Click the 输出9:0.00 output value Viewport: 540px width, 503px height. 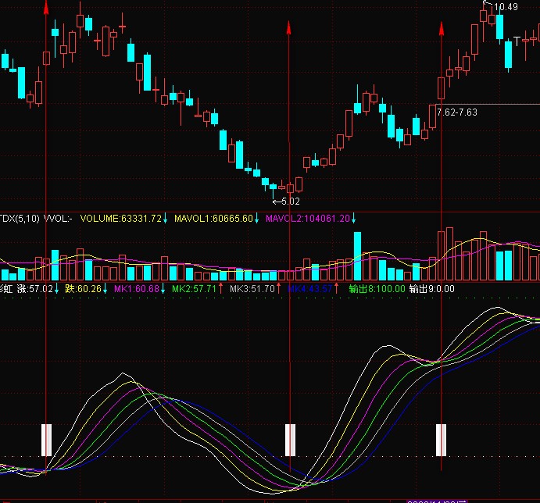pos(432,289)
